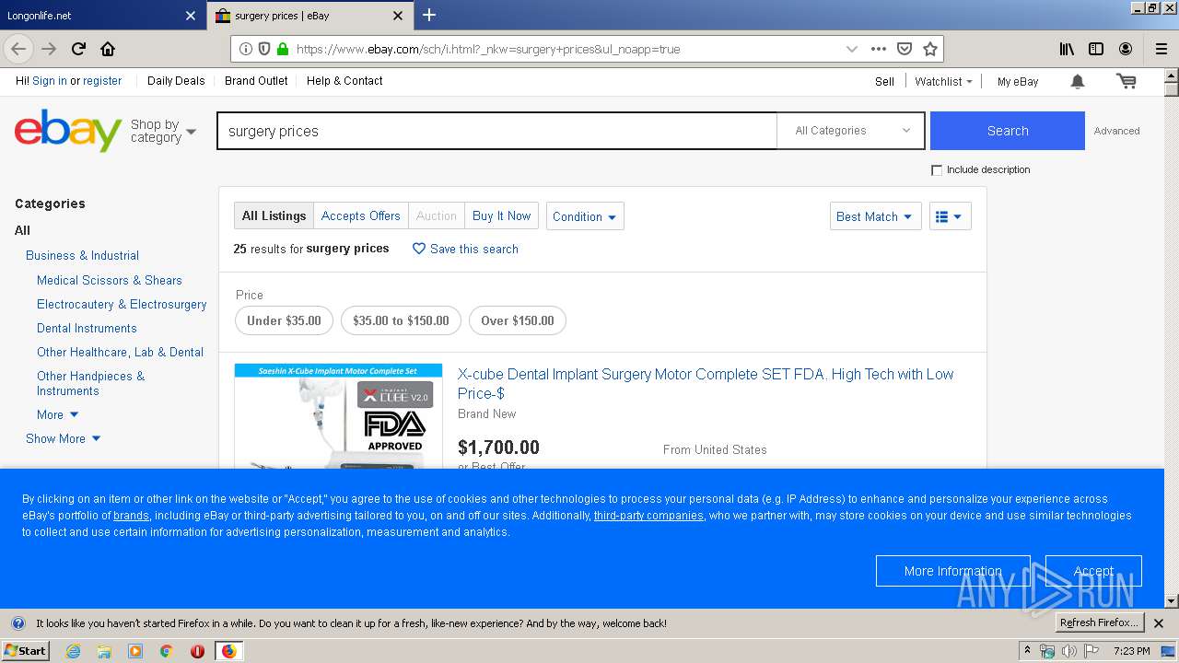Launch Chrome from the taskbar
The height and width of the screenshot is (663, 1179).
(166, 651)
